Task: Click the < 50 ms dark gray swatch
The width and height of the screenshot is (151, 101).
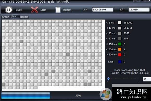Action: tap(120, 39)
